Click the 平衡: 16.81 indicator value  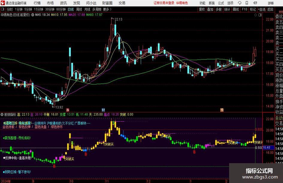pyautogui.click(x=51, y=114)
